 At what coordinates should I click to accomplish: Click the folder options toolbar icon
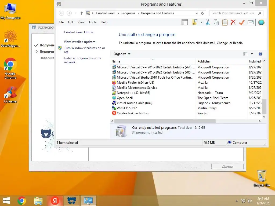tap(195, 22)
